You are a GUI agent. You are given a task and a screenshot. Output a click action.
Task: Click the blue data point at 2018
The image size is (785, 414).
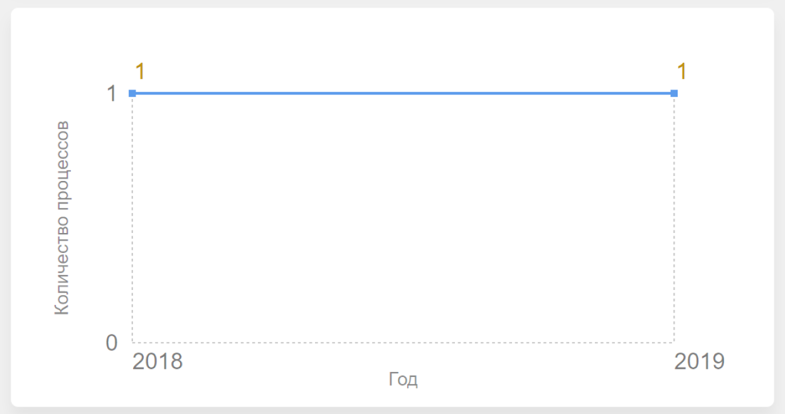pos(132,93)
